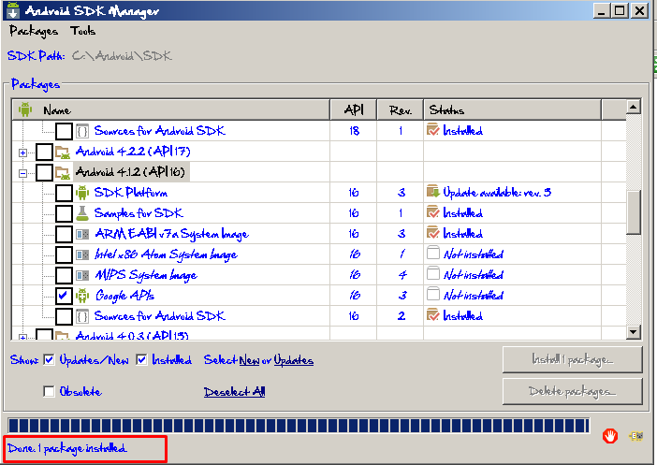Click the Android 4.1.2 folder icon

pos(63,172)
